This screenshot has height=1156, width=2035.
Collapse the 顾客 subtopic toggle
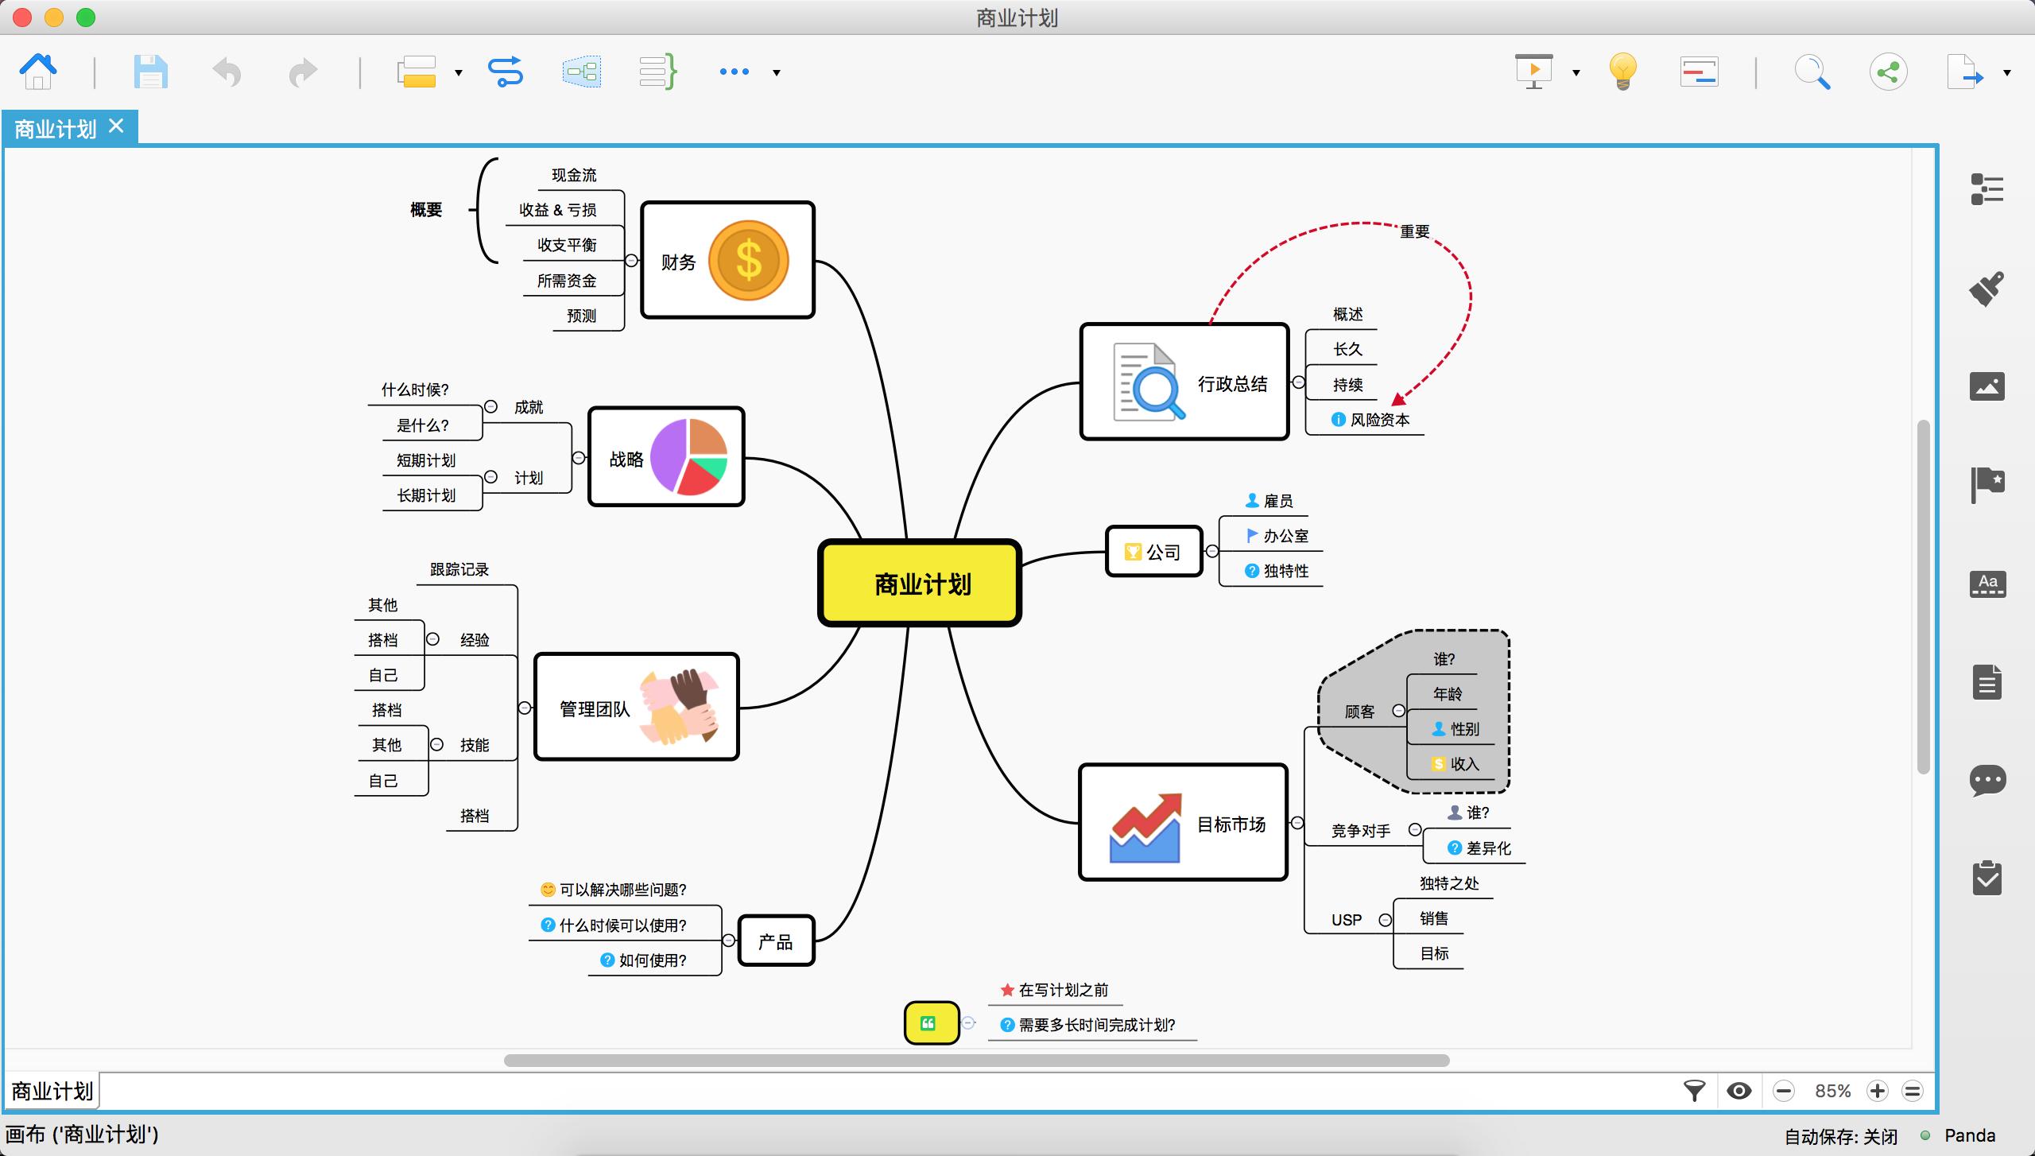[1398, 710]
